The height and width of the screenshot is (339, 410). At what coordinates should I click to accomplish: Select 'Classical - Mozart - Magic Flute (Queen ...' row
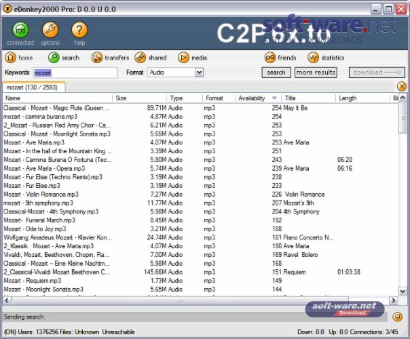(200, 108)
